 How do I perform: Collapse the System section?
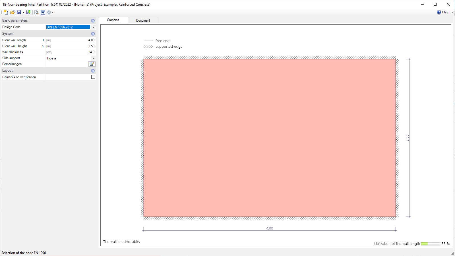[x=93, y=34]
